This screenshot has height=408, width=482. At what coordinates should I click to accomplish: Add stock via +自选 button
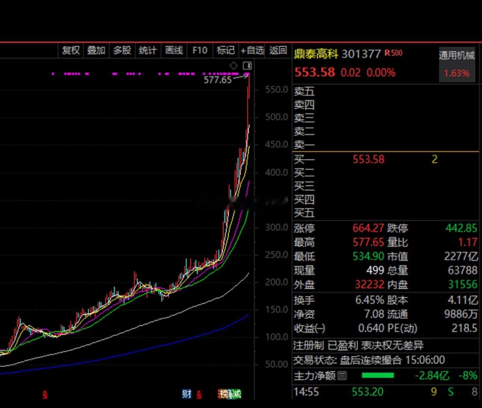click(x=252, y=50)
